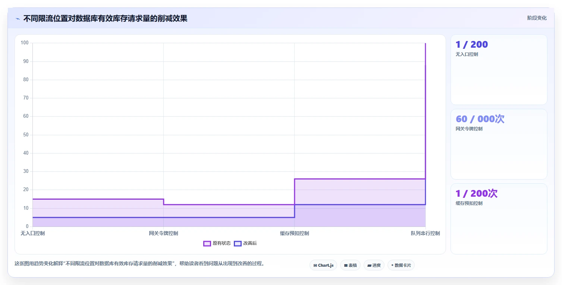Click the lightning icon beside the chart title

(18, 19)
